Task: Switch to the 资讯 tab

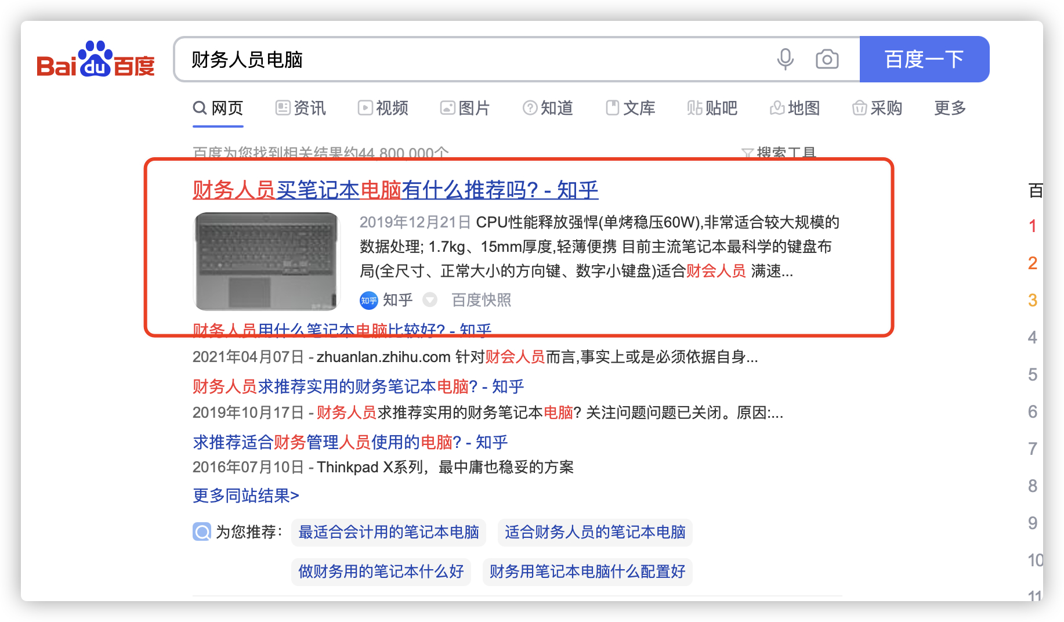Action: (x=301, y=108)
